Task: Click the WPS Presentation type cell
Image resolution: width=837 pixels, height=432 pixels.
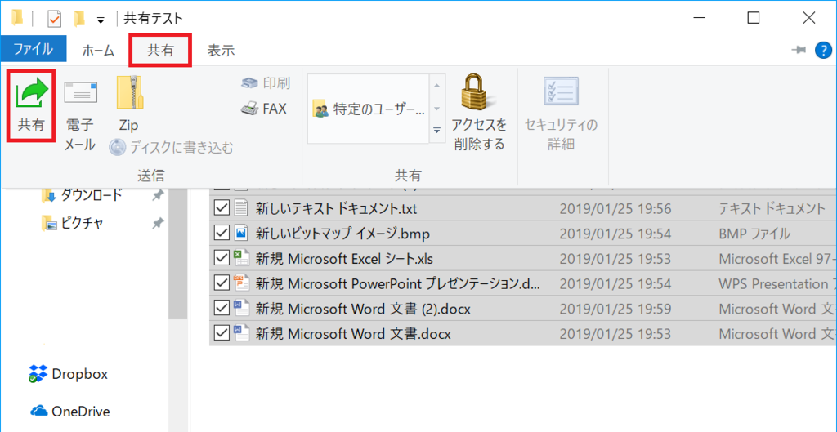Action: point(777,283)
